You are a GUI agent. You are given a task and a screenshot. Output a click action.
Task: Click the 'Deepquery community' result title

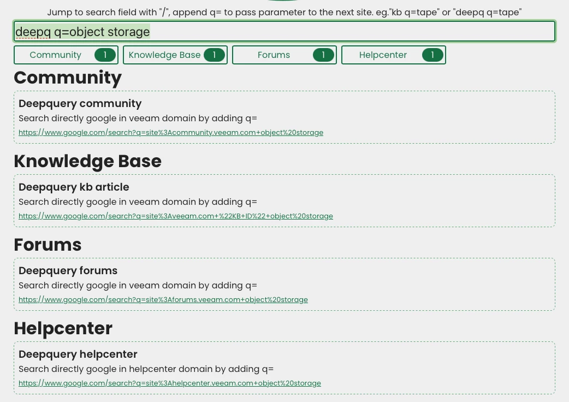pos(80,103)
